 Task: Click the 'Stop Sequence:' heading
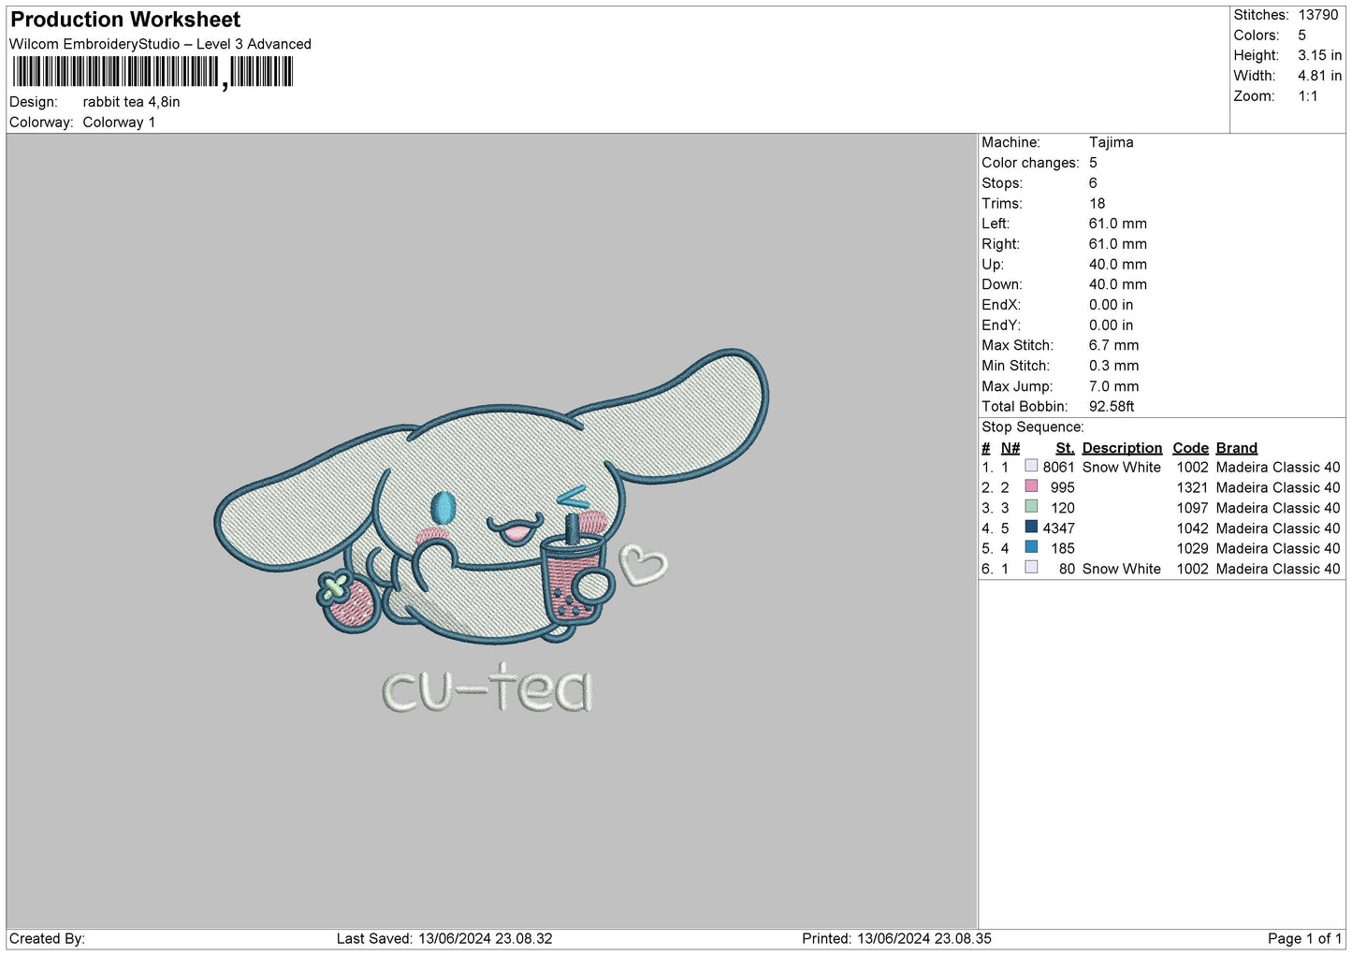point(1033,427)
